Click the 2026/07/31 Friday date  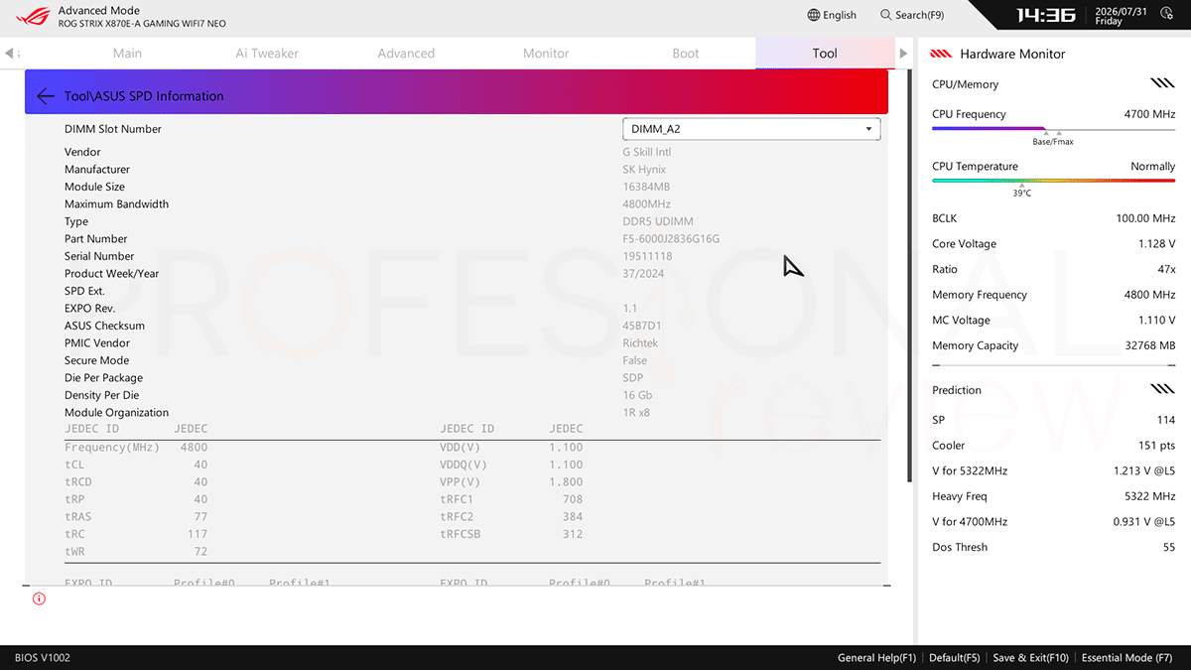tap(1121, 15)
